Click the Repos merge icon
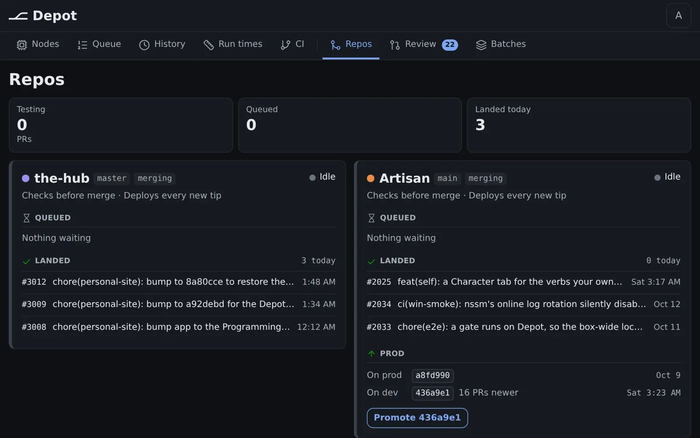Screen dimensions: 700x438 (336, 45)
